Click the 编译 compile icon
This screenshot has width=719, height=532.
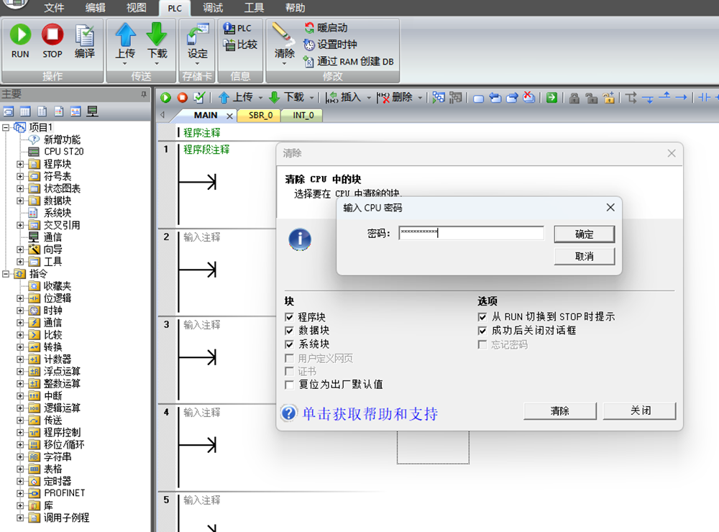(x=85, y=35)
